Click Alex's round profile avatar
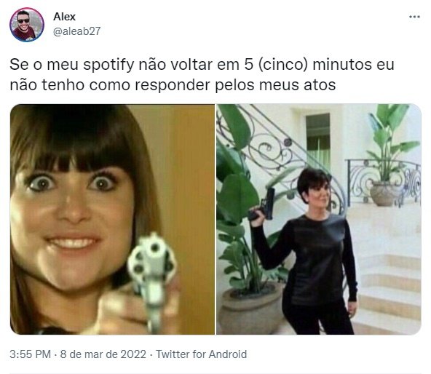Screen dimensions: 431x374 [27, 25]
